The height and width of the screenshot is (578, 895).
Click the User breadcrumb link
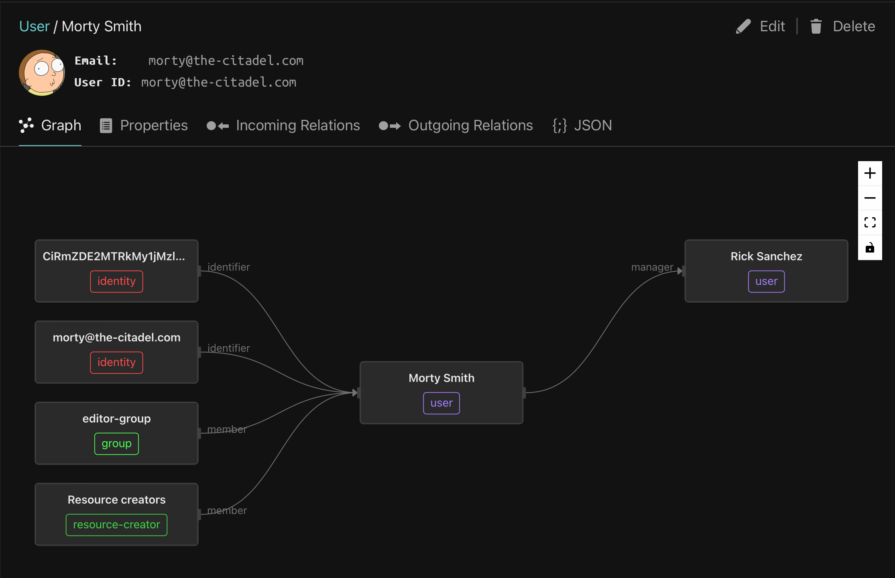click(x=35, y=26)
